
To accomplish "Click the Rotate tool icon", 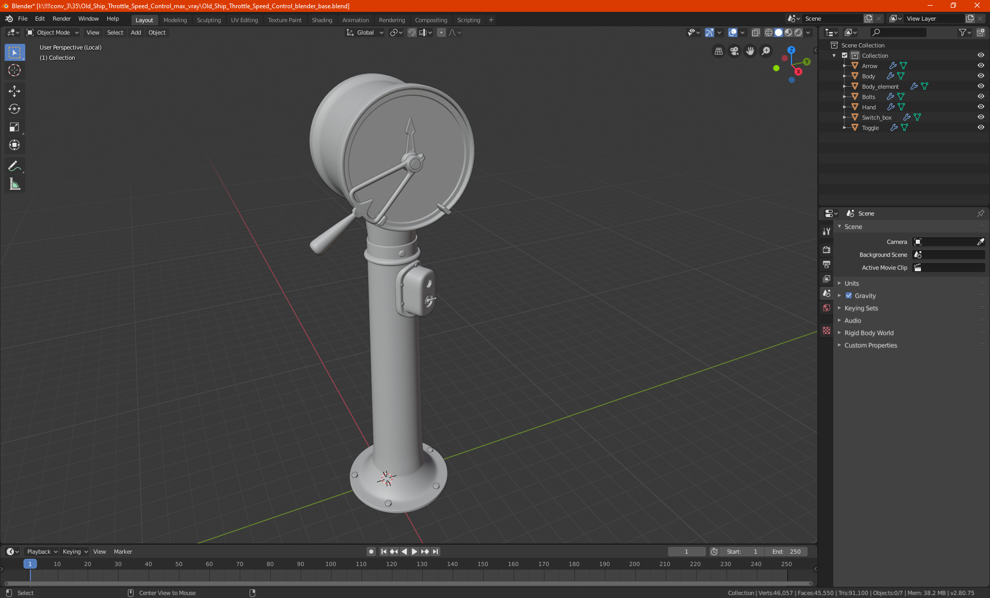I will [x=15, y=109].
